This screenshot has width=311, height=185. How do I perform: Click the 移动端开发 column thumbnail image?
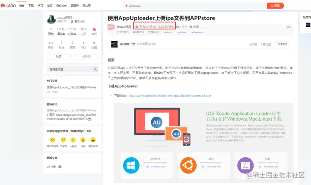pyautogui.click(x=114, y=44)
